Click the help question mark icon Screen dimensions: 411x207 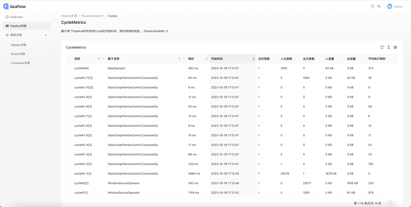(372, 6)
